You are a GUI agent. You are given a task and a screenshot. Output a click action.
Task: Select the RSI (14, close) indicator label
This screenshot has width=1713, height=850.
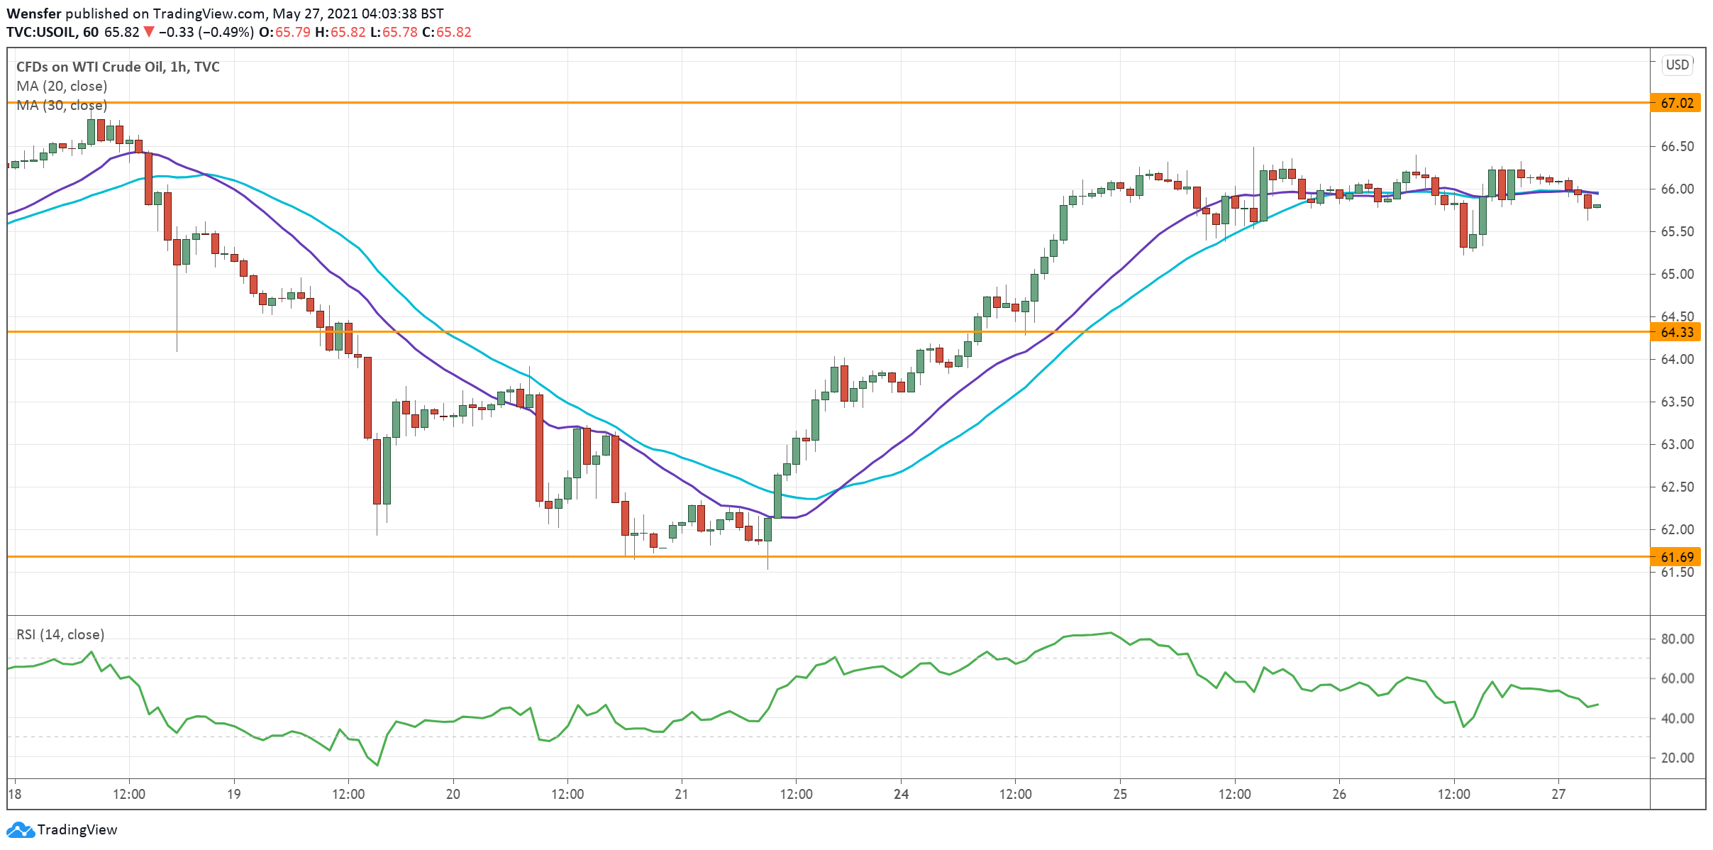point(60,634)
